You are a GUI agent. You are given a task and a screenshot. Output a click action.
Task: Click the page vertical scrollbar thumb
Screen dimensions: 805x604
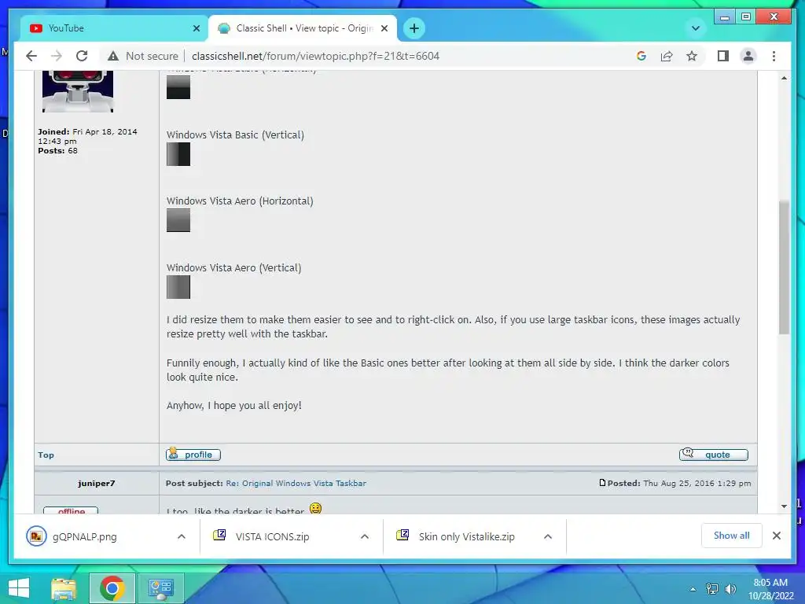[784, 267]
